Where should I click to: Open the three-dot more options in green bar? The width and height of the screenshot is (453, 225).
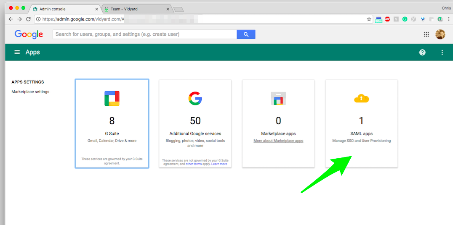[442, 52]
